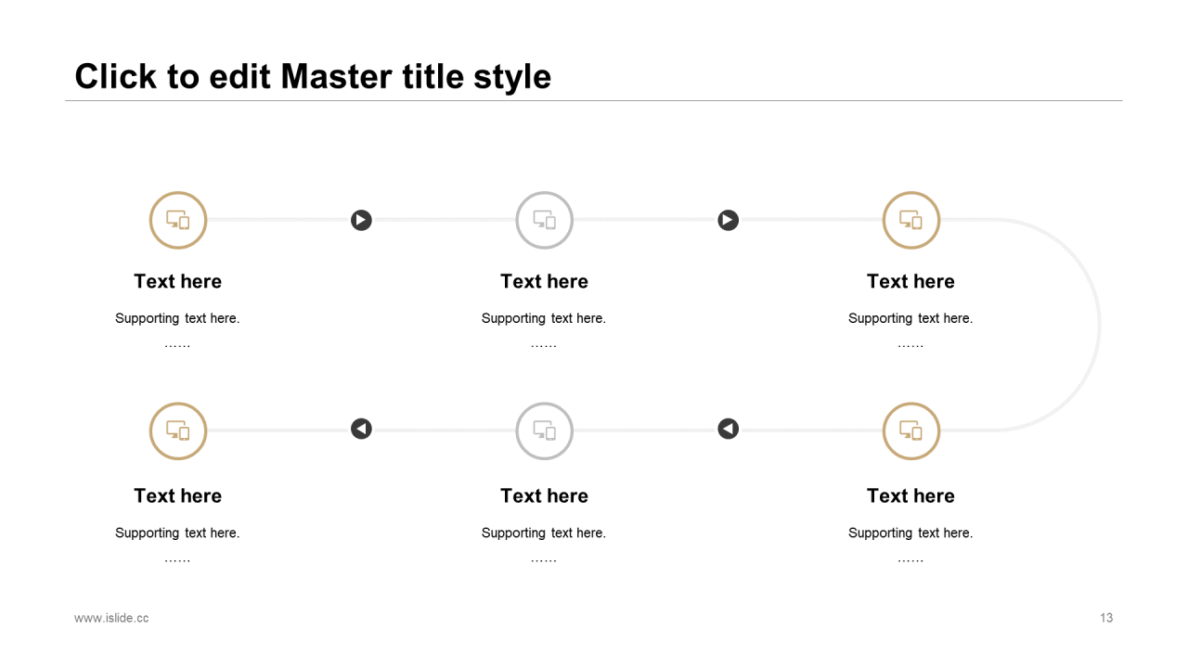Image resolution: width=1188 pixels, height=668 pixels.
Task: Select the bottom-left gold device icon circle
Action: tap(178, 430)
